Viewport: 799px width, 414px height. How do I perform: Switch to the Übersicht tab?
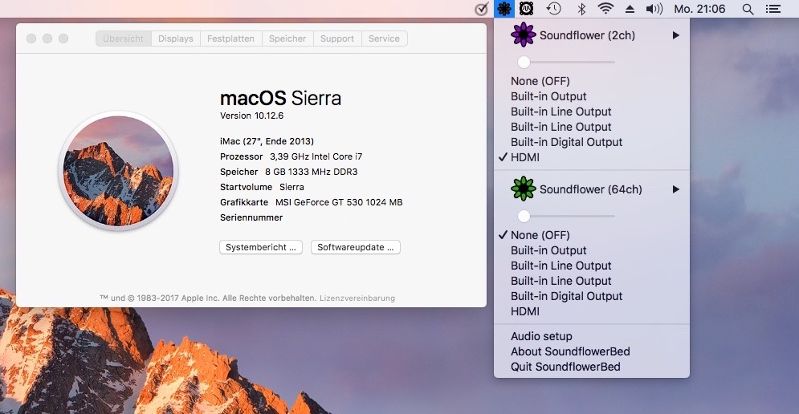[124, 39]
